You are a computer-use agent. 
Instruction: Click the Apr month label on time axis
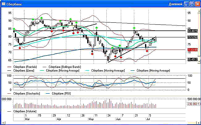click(59, 119)
